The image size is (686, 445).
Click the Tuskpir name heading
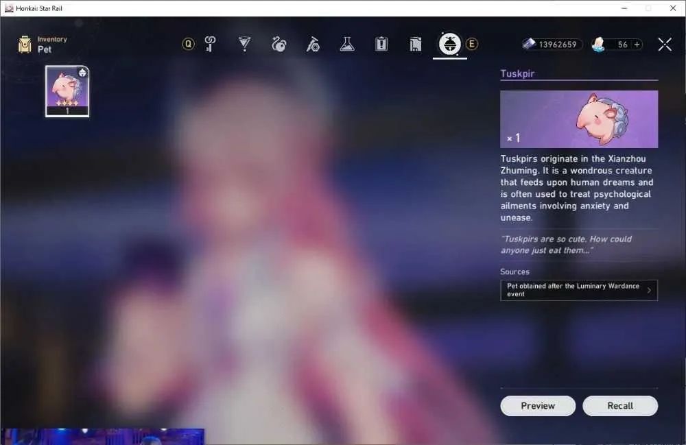(x=517, y=73)
